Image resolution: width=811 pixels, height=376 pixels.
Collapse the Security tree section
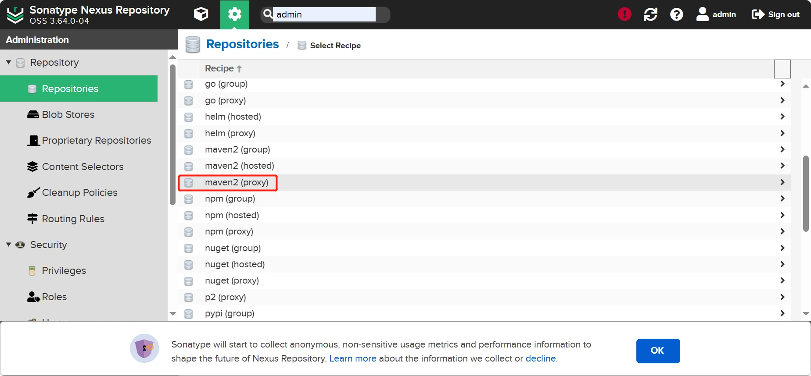tap(8, 245)
